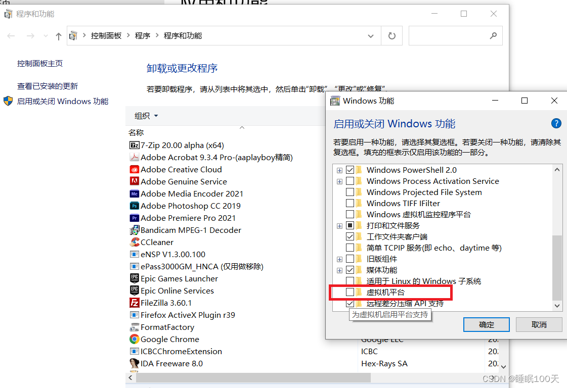The image size is (567, 388).
Task: Click the FormatFactory program icon
Action: coord(134,327)
